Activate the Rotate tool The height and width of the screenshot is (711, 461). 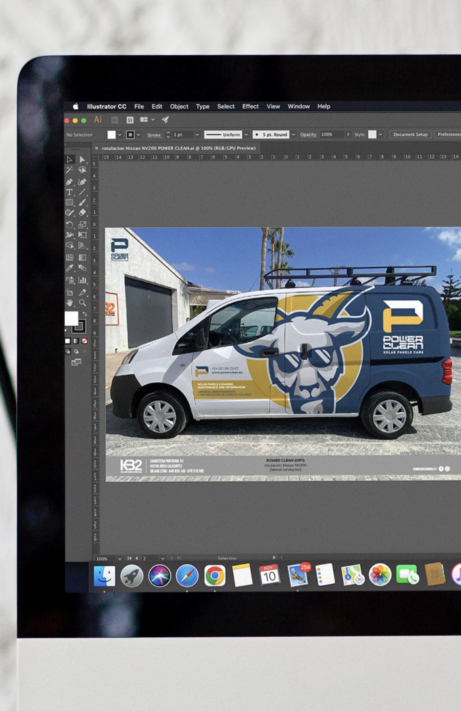click(69, 225)
